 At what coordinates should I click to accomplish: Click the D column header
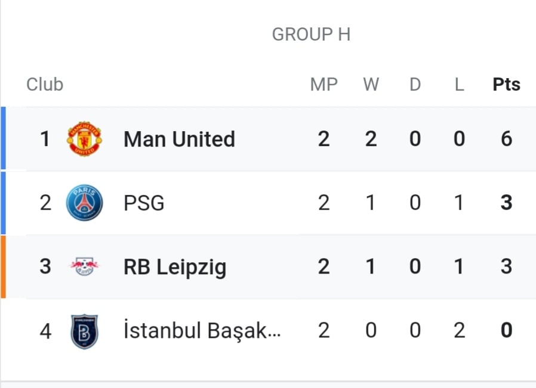click(415, 84)
